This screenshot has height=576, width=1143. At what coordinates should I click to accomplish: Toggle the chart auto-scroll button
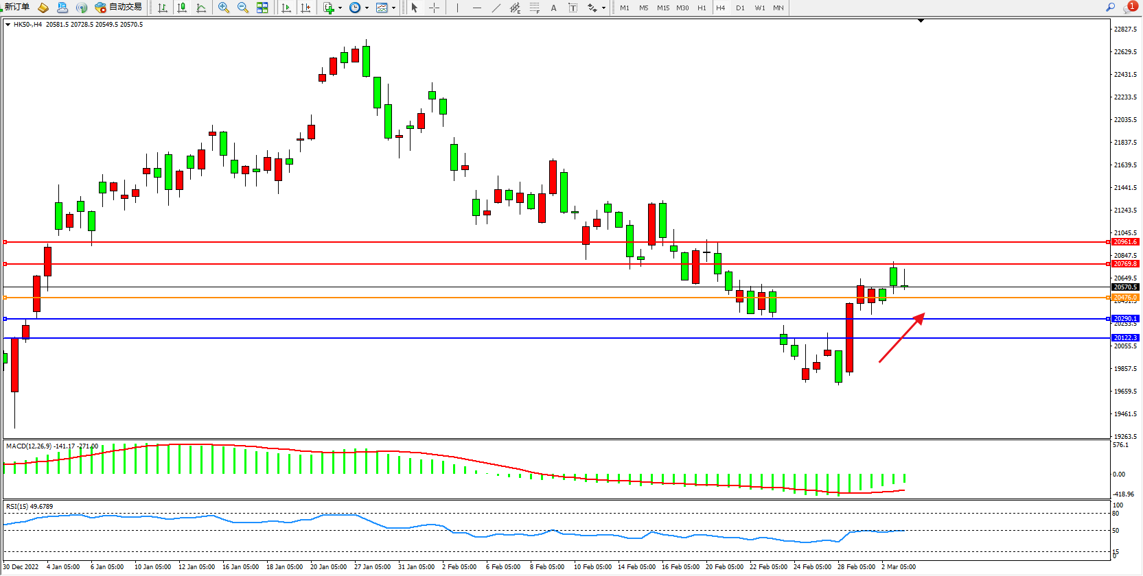pyautogui.click(x=286, y=8)
